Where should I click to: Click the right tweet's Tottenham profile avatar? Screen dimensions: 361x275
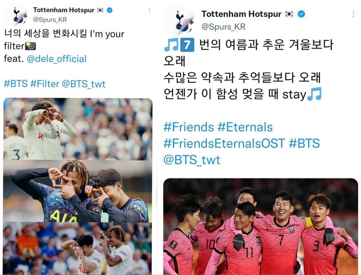click(179, 21)
